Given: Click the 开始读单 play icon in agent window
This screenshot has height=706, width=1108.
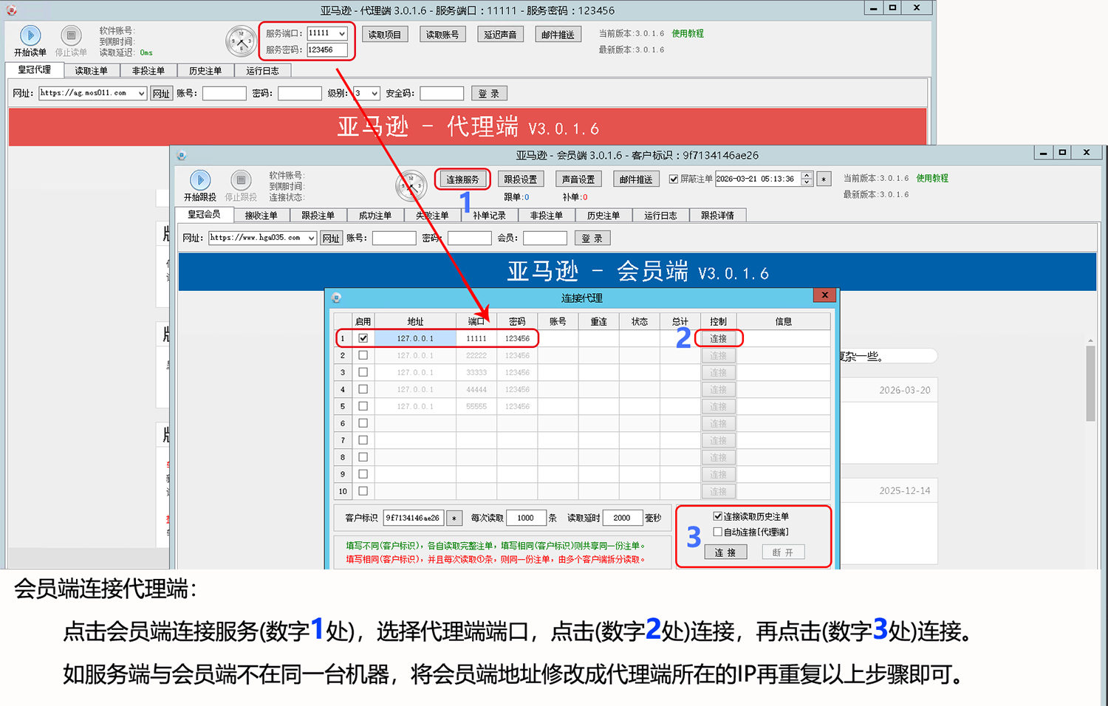Looking at the screenshot, I should (30, 35).
